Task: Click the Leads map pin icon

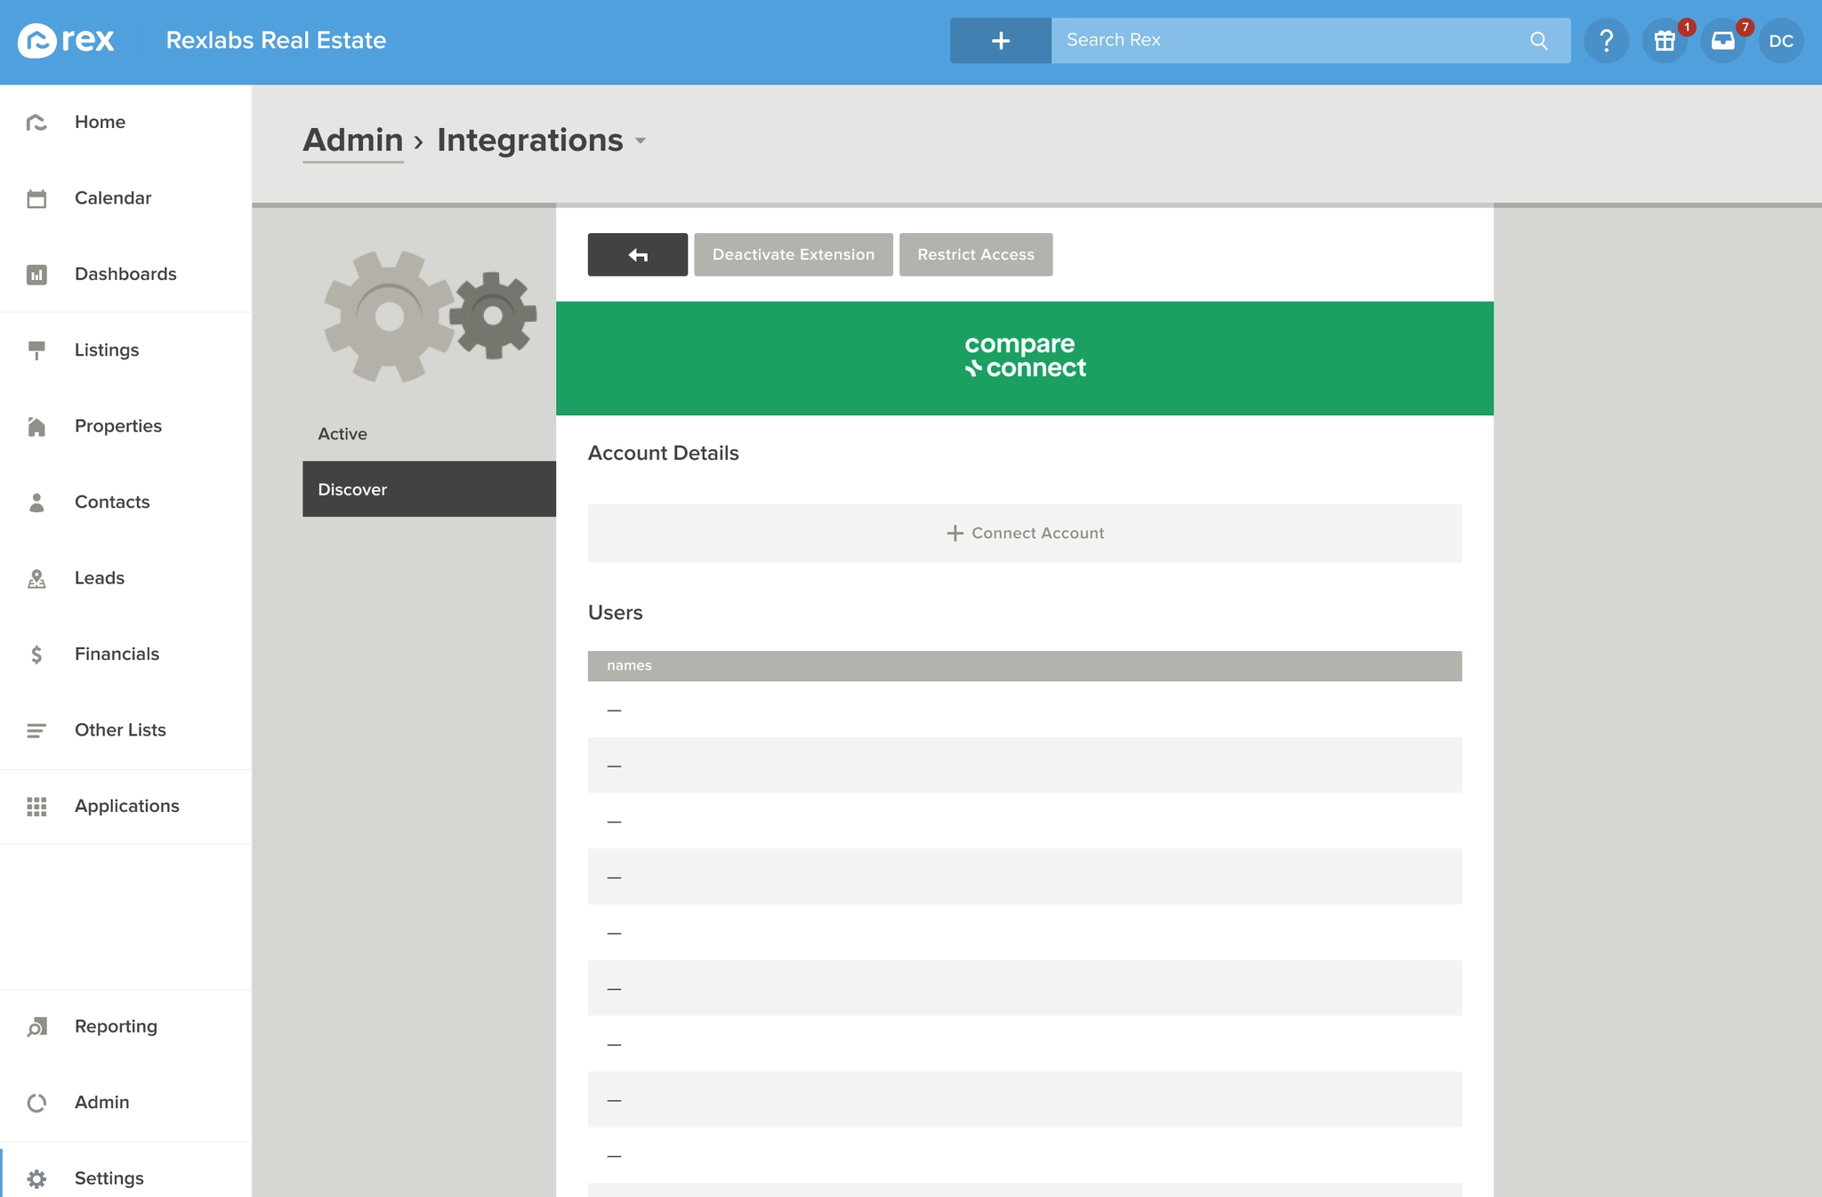Action: pyautogui.click(x=36, y=579)
